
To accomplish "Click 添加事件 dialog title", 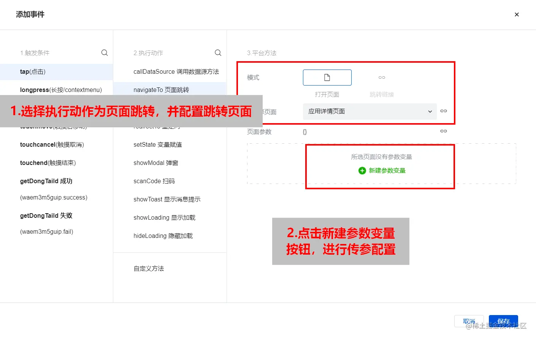I will tap(30, 14).
